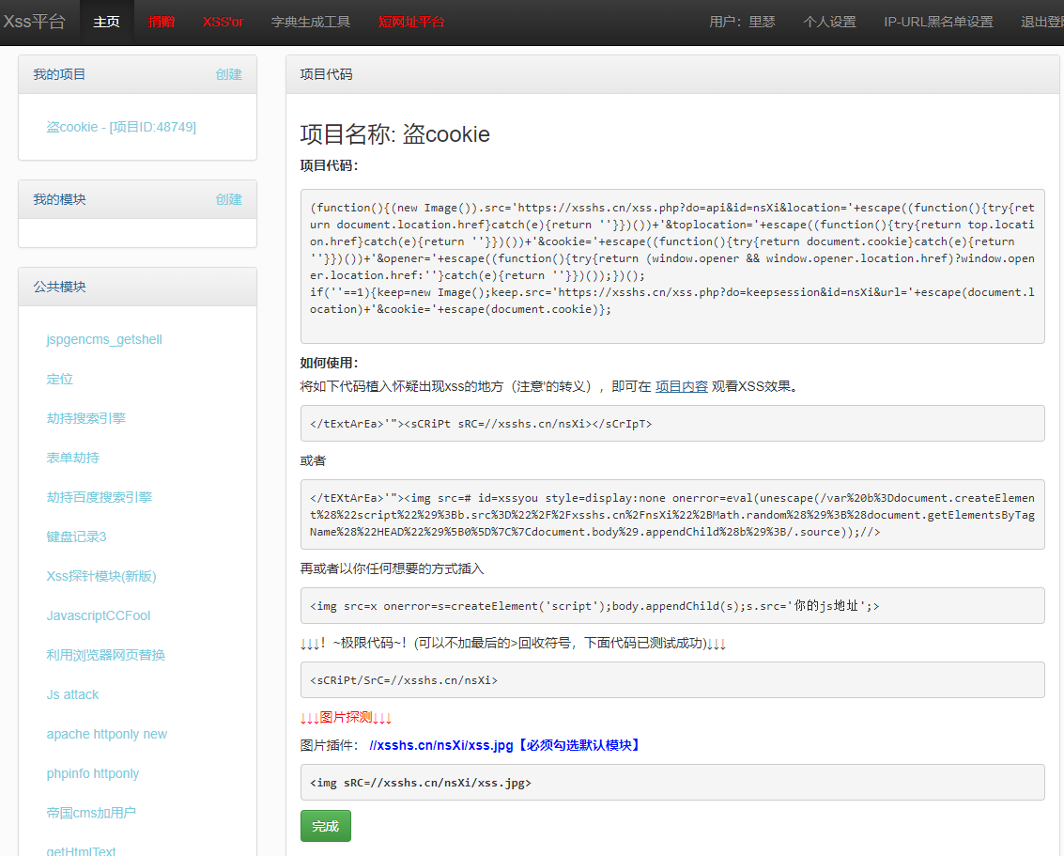
Task: Click 创建 next to 我的项目
Action: click(229, 74)
